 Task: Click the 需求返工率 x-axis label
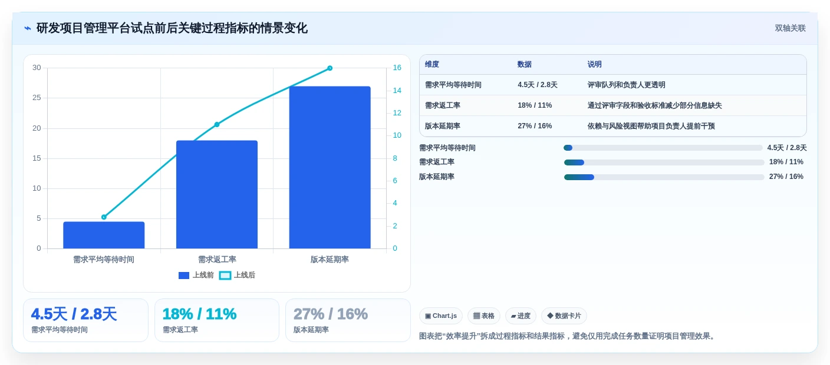click(x=217, y=260)
